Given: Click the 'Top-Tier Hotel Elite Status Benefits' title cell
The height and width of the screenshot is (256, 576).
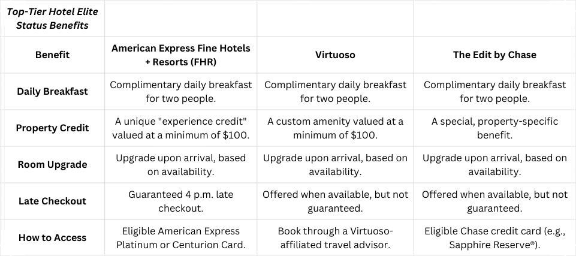Looking at the screenshot, I should pos(52,19).
